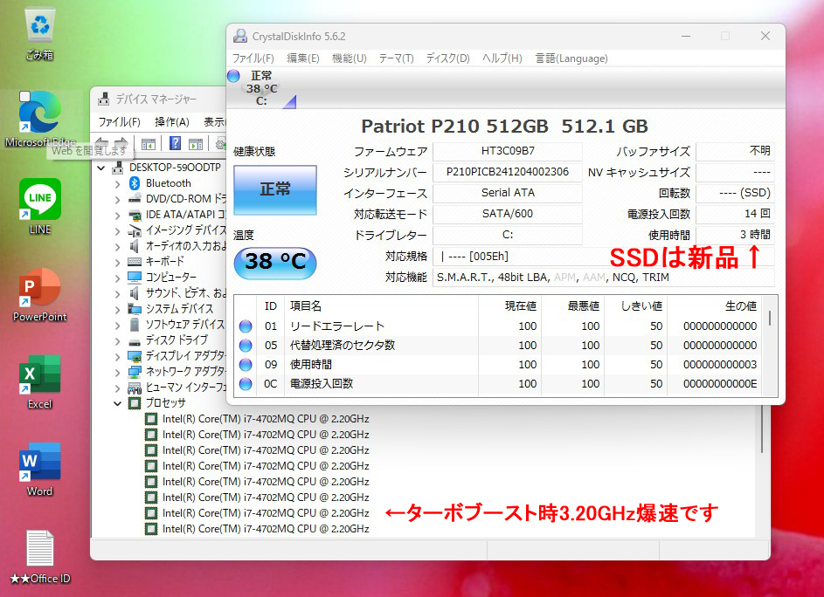The width and height of the screenshot is (824, 597).
Task: Click the 生の値 column header
Action: pos(715,306)
